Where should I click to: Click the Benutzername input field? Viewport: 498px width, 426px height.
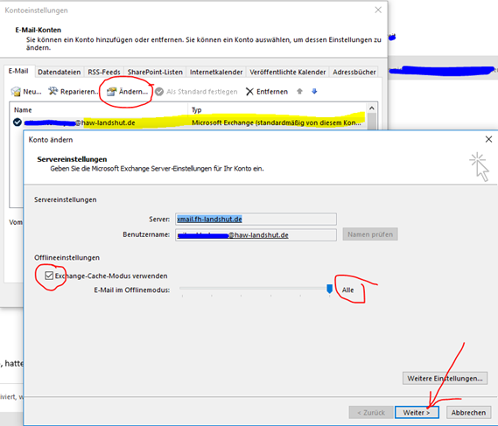pos(256,235)
